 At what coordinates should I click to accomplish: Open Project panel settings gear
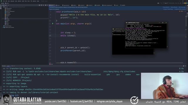(46, 5)
